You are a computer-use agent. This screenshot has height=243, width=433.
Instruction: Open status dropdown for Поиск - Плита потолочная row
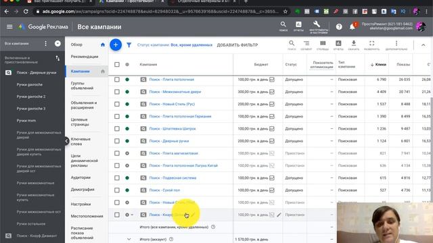[127, 80]
